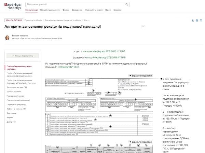Switch to the Форми tab
The width and height of the screenshot is (205, 153).
pos(66,10)
